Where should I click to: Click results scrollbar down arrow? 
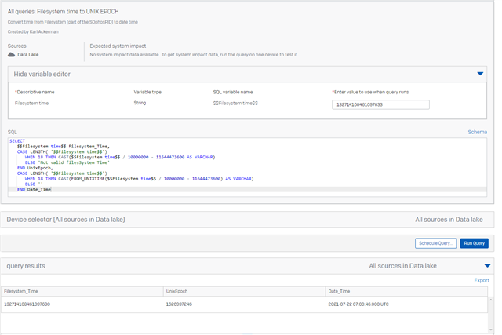491,330
